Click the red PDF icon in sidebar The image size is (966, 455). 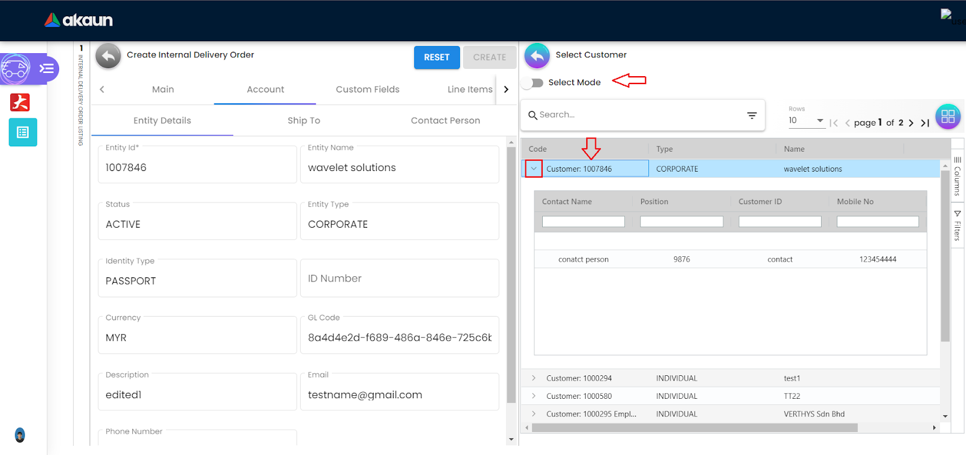[x=20, y=102]
